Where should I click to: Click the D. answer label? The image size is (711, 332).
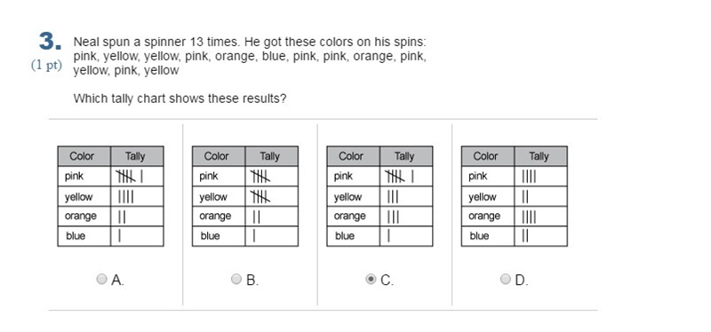[x=522, y=280]
